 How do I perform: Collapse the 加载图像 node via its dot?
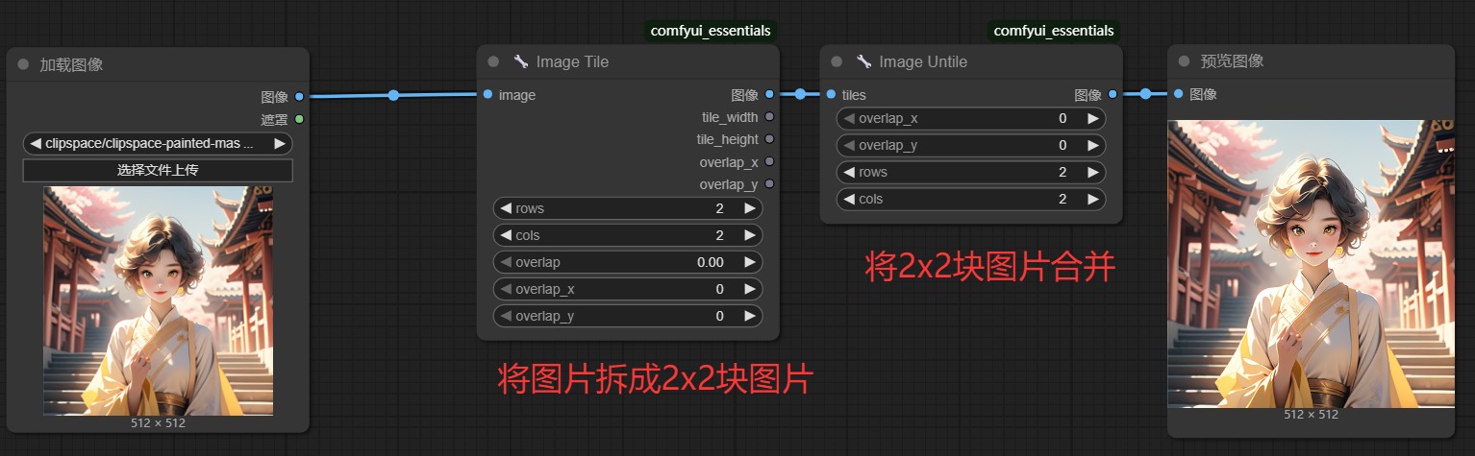tap(23, 65)
